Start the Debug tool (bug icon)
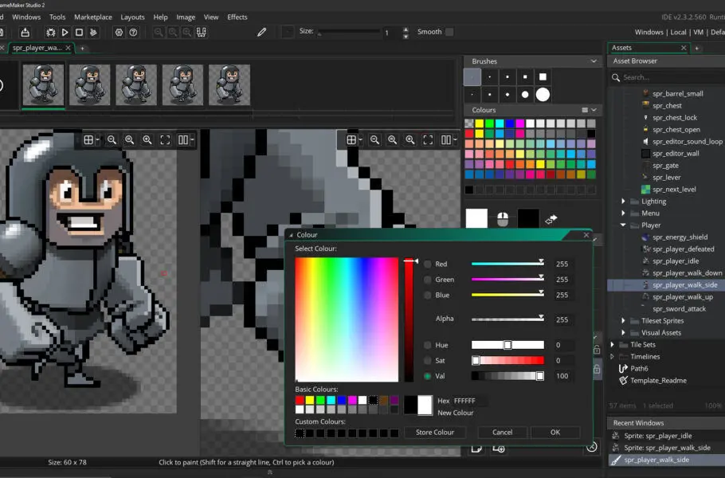 tap(49, 33)
